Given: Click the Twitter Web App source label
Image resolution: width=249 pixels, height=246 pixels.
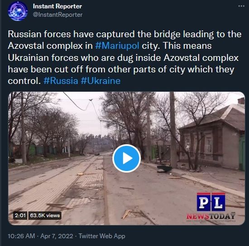Looking at the screenshot, I should pos(102,236).
